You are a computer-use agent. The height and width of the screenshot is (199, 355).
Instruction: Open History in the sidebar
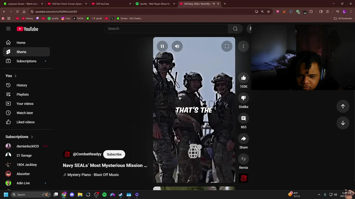26,85
